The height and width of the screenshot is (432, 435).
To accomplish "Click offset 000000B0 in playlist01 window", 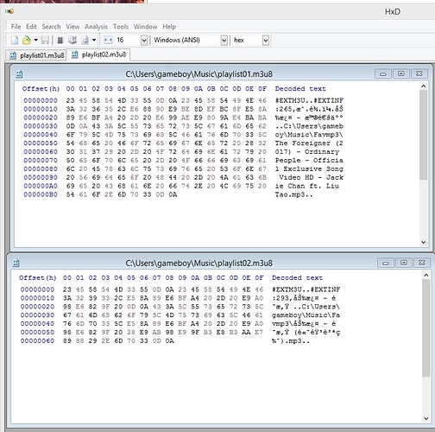I will click(x=41, y=194).
